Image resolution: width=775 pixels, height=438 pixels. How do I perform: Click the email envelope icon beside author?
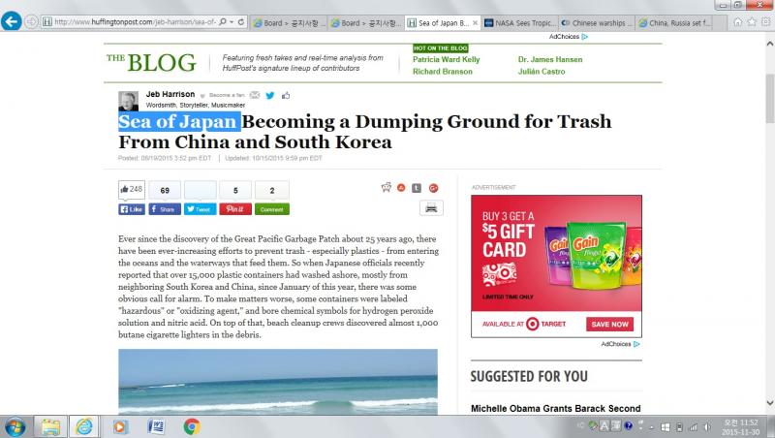[x=254, y=95]
